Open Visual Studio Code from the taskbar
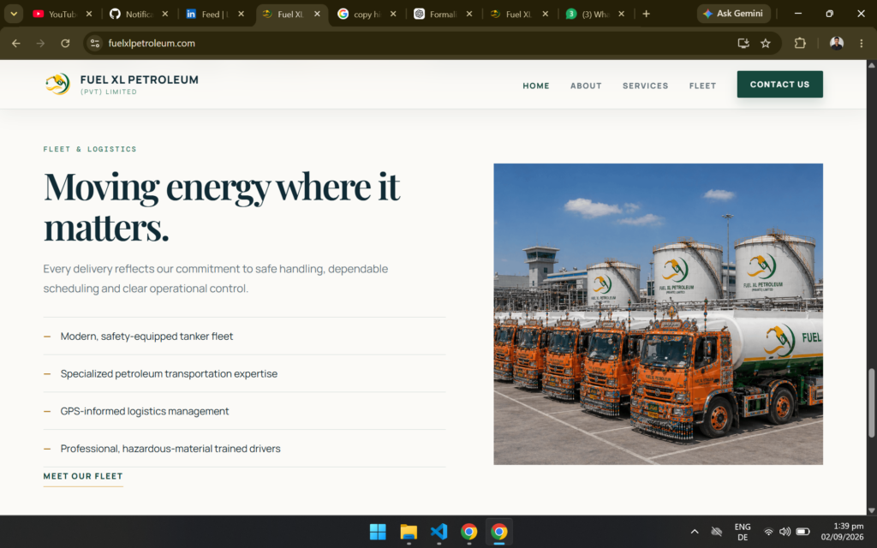877x548 pixels. [438, 531]
